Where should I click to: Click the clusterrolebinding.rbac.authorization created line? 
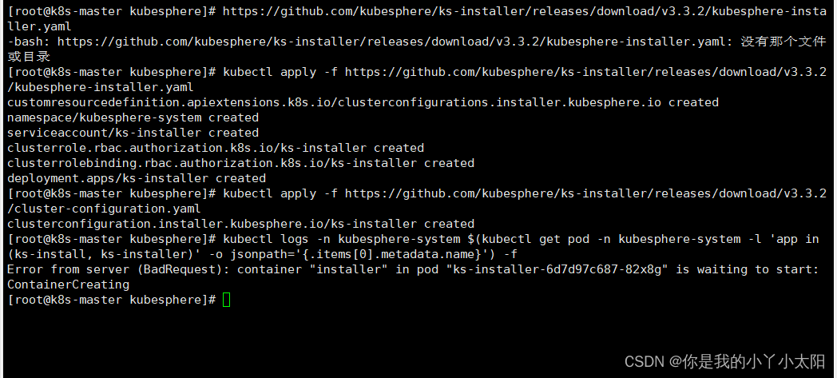(240, 163)
